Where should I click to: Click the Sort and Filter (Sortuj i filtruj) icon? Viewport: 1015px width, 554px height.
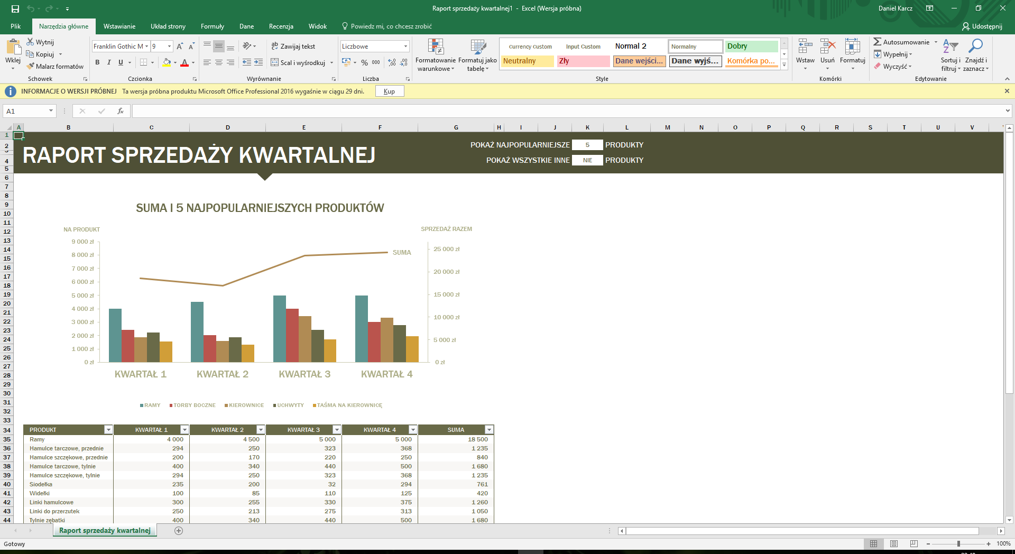[x=950, y=47]
